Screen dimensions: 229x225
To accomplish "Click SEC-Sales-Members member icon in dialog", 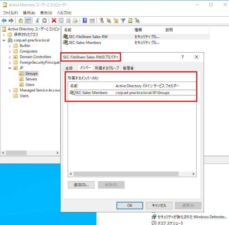I will (72, 92).
